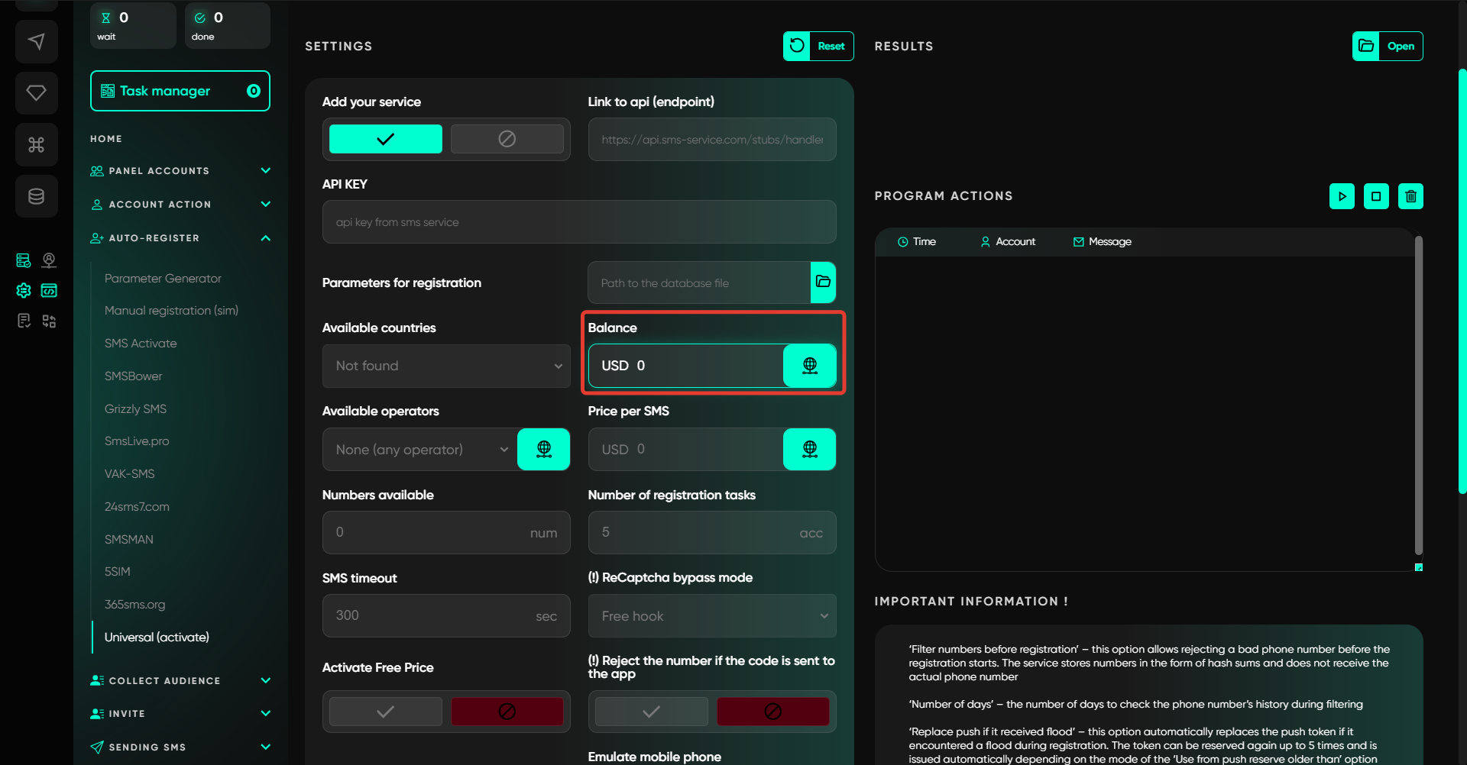Open the Available countries dropdown
The image size is (1467, 765).
[x=446, y=366]
